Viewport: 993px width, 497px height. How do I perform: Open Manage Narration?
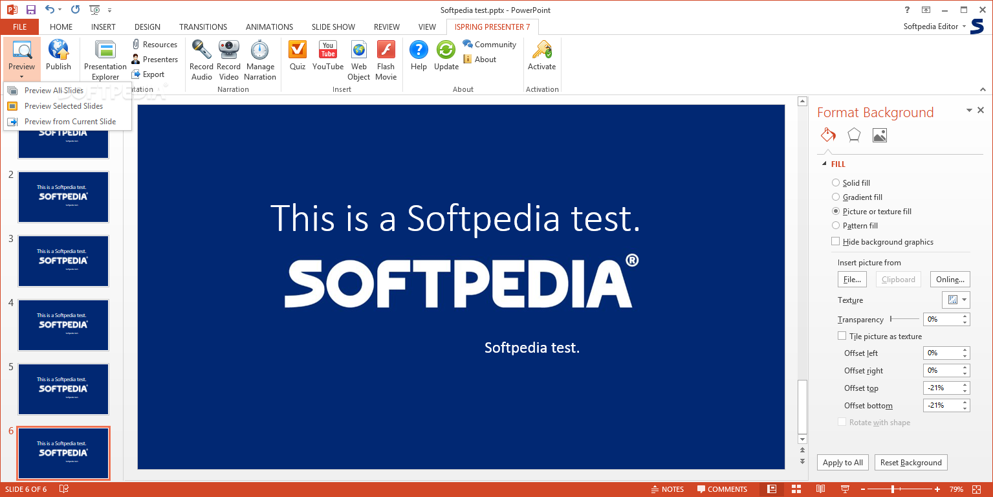261,60
